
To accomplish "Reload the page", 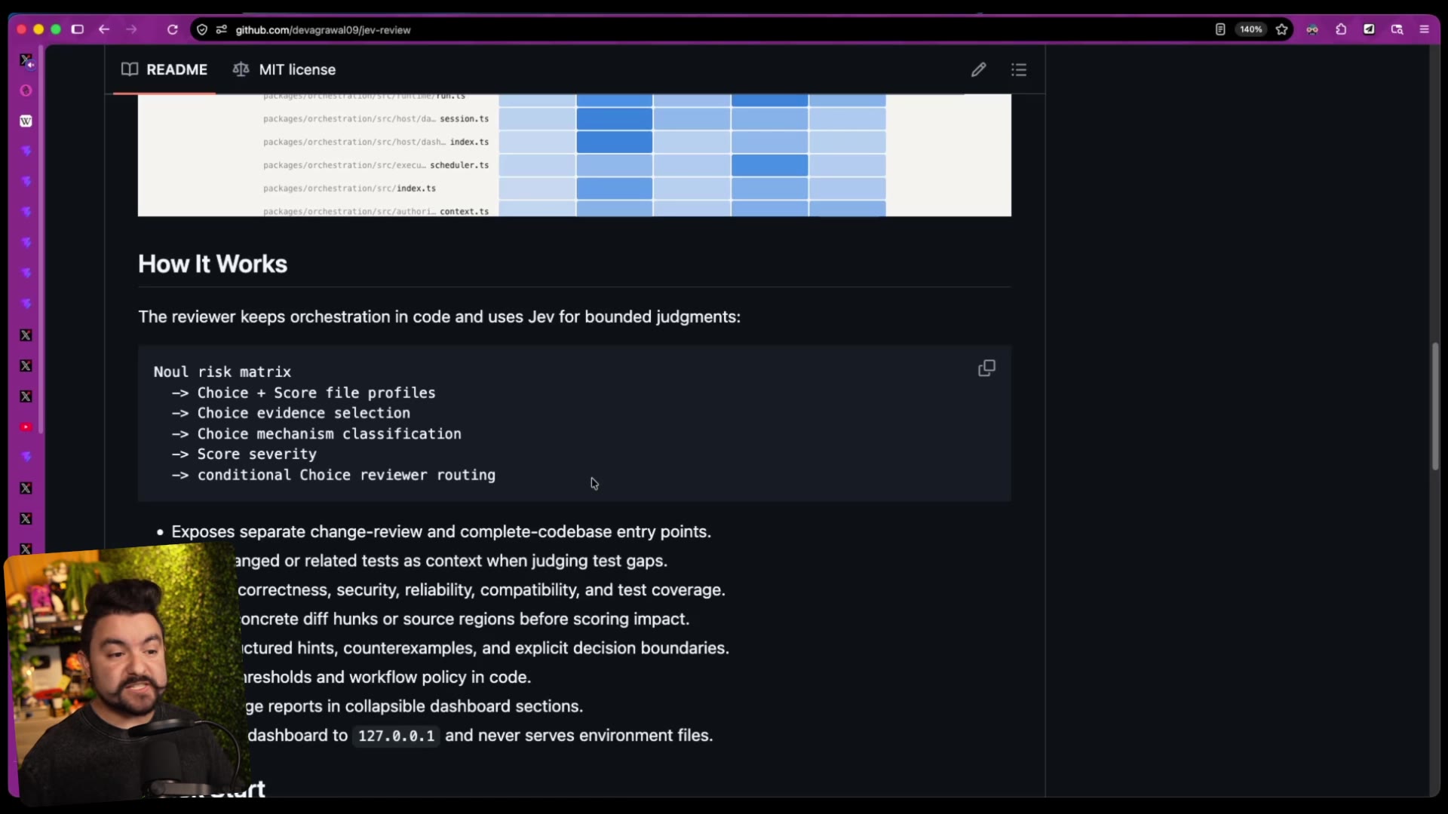I will pyautogui.click(x=172, y=29).
